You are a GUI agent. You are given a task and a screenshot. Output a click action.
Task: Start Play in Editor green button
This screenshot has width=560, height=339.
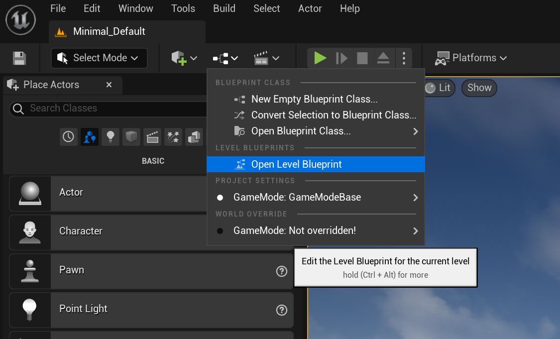[x=320, y=58]
